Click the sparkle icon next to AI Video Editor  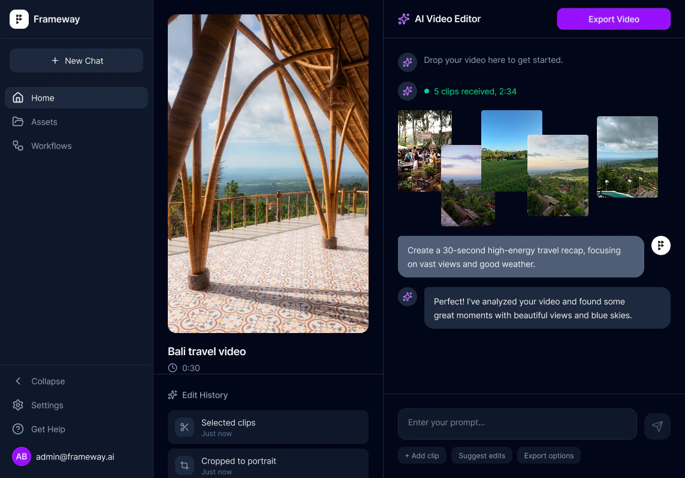pos(404,19)
